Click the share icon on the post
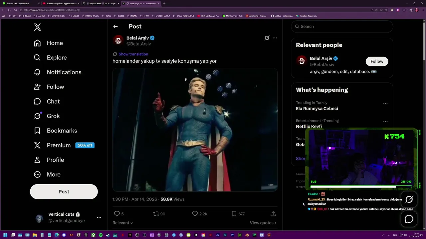 pyautogui.click(x=273, y=214)
